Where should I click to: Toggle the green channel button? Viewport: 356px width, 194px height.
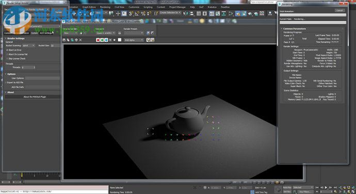[102, 40]
